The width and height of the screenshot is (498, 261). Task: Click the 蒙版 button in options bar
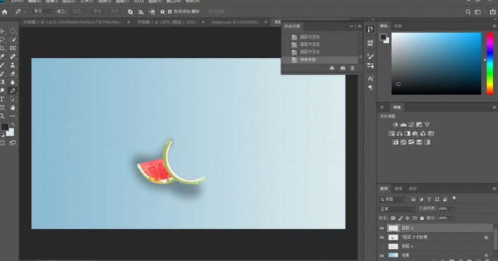coord(97,11)
